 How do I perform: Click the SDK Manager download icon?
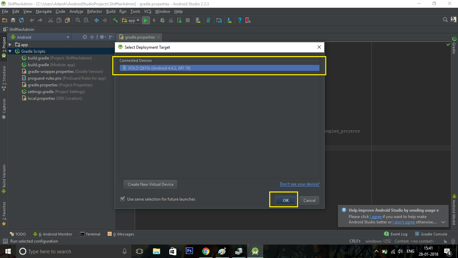point(229,20)
